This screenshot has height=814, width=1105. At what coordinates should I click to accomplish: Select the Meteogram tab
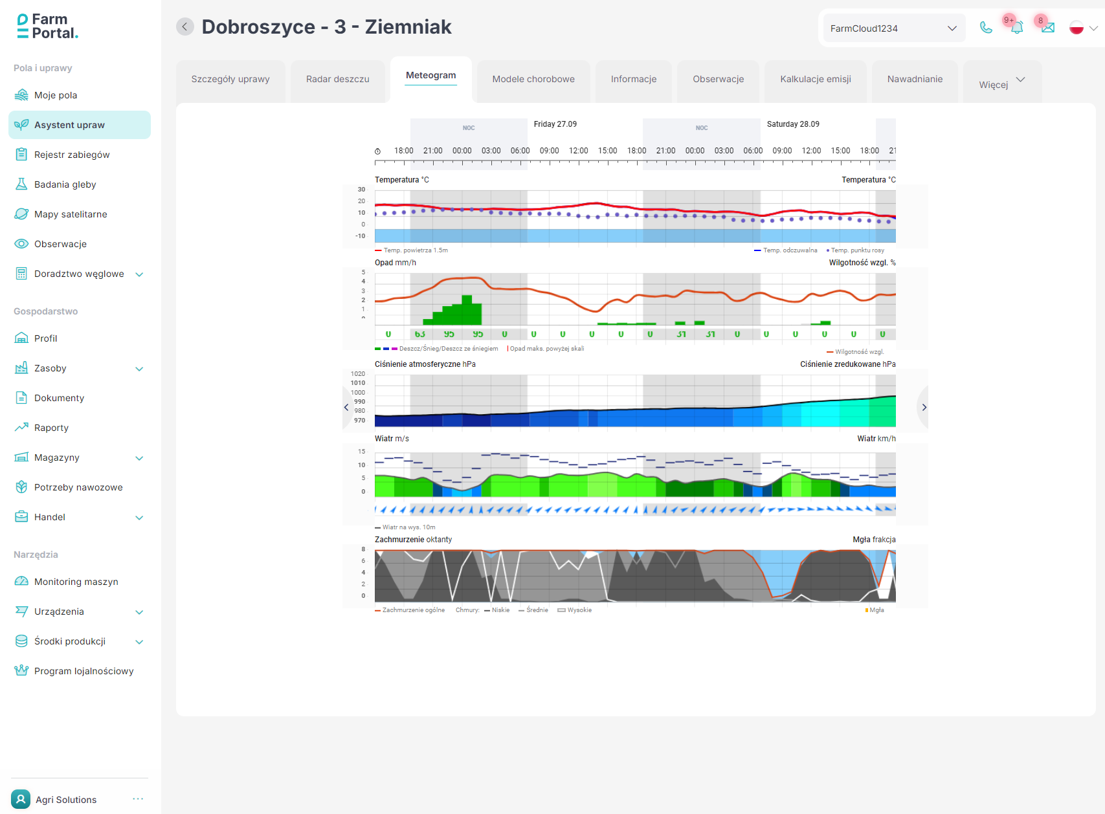(x=431, y=80)
